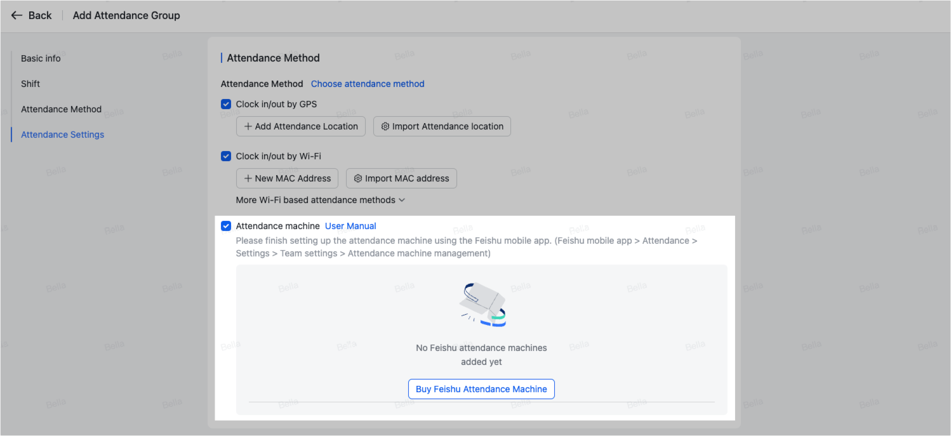This screenshot has height=436, width=951.
Task: Open Choose attendance method link
Action: [x=368, y=84]
